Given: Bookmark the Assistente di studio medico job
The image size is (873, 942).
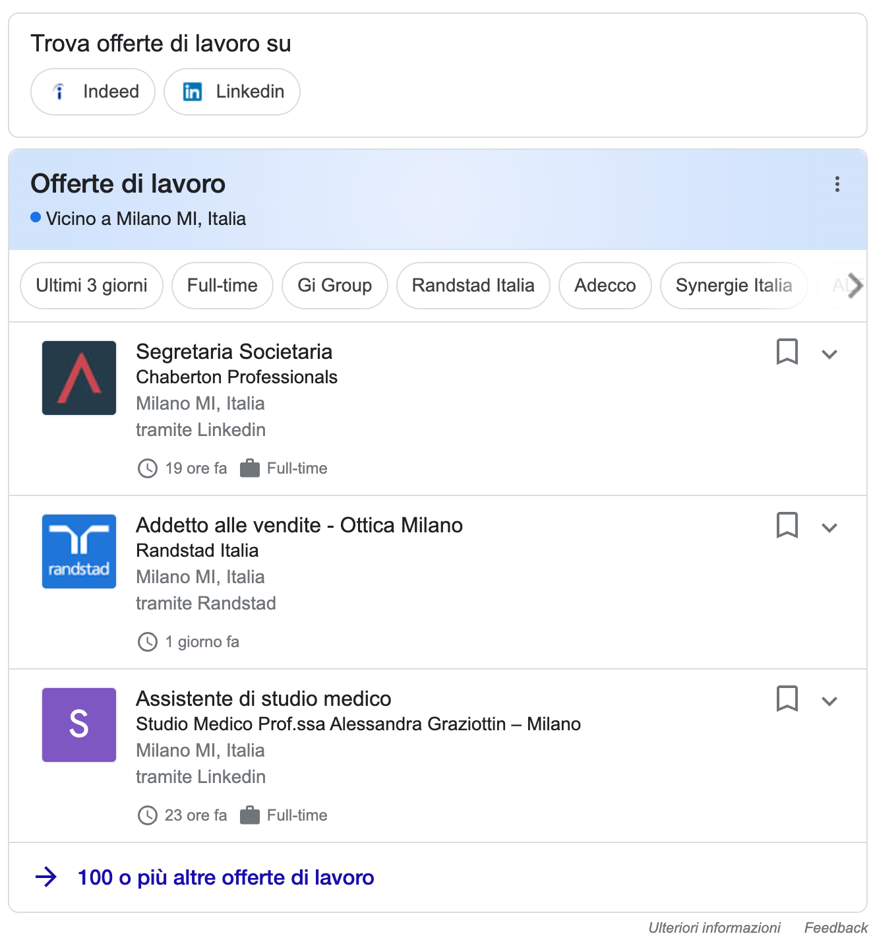Looking at the screenshot, I should point(787,699).
